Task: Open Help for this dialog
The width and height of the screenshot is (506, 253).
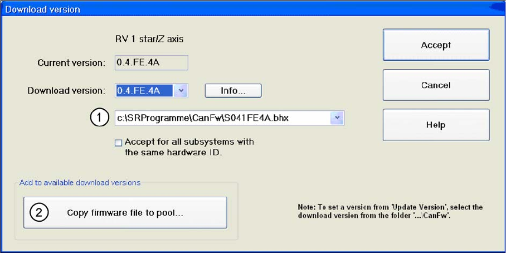Action: pyautogui.click(x=436, y=125)
